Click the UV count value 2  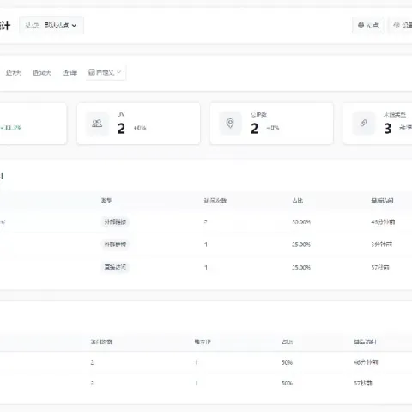121,129
